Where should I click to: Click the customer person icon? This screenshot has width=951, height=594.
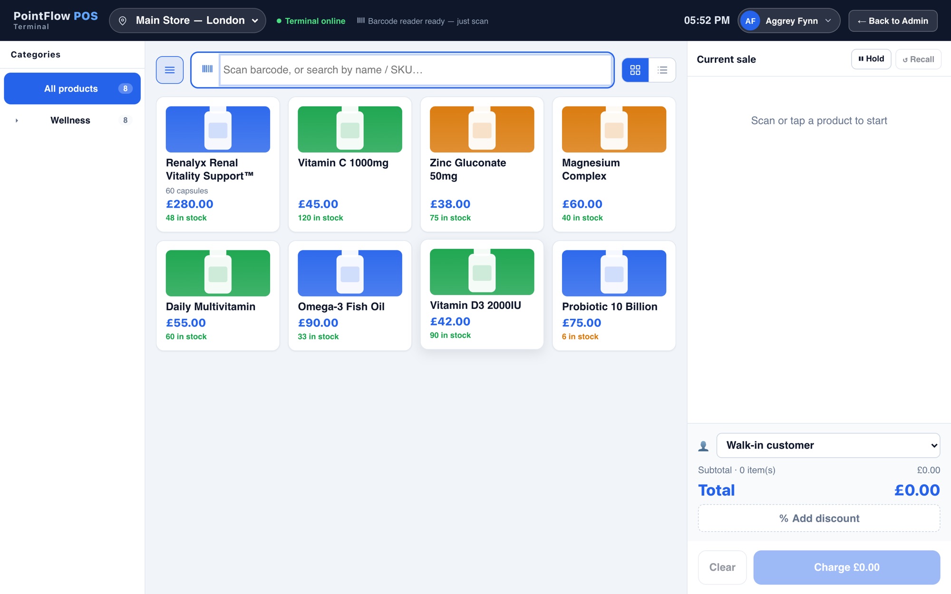703,446
